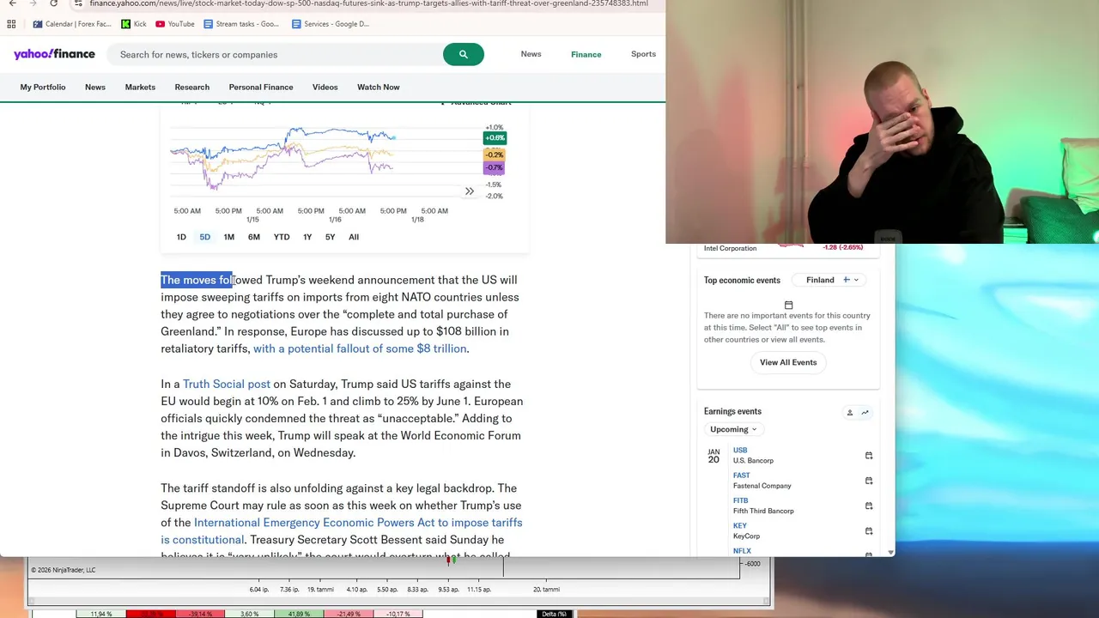1099x618 pixels.
Task: Open potential fallout of $8 trillion link
Action: [360, 348]
